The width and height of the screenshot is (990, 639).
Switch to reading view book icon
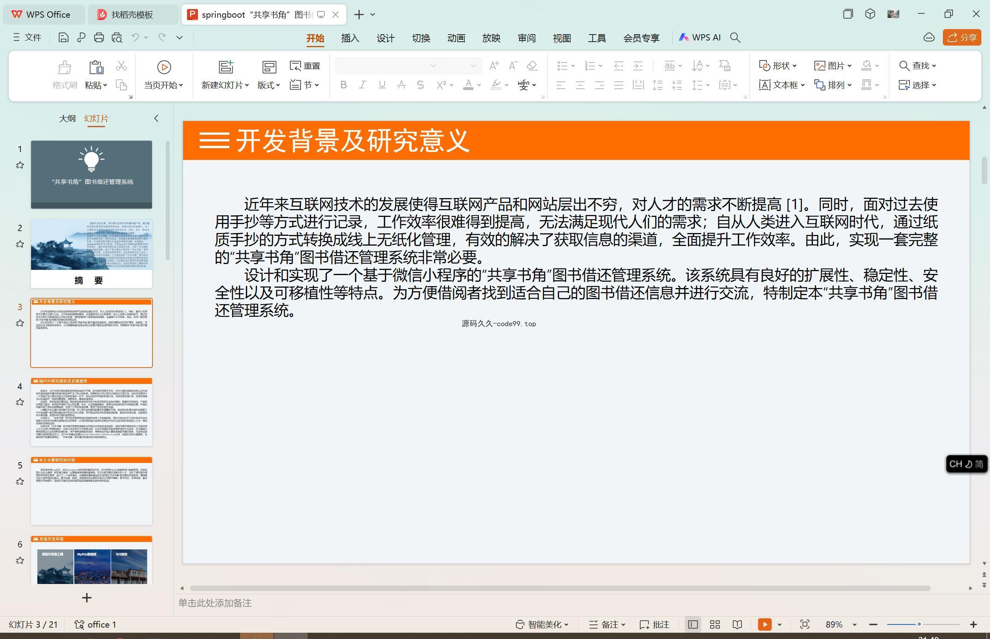(x=737, y=624)
